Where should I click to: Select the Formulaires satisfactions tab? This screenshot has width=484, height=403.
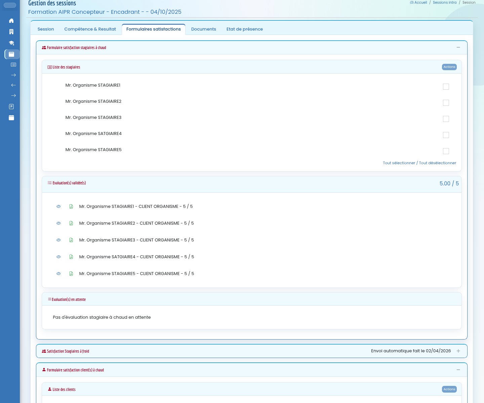[154, 29]
